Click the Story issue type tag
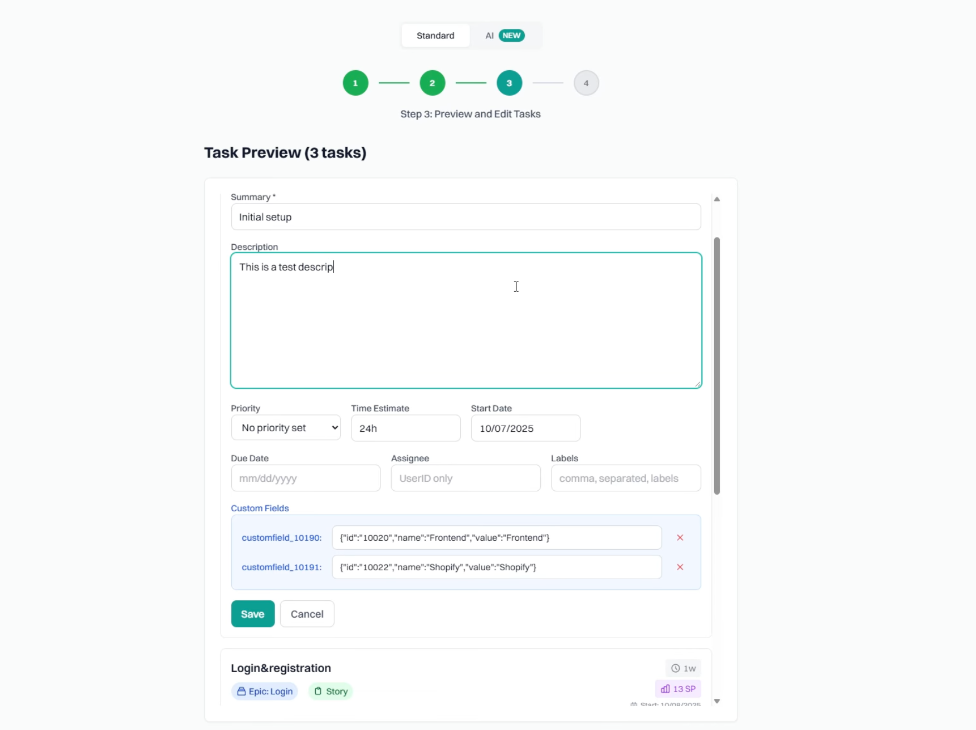The image size is (976, 730). coord(331,691)
